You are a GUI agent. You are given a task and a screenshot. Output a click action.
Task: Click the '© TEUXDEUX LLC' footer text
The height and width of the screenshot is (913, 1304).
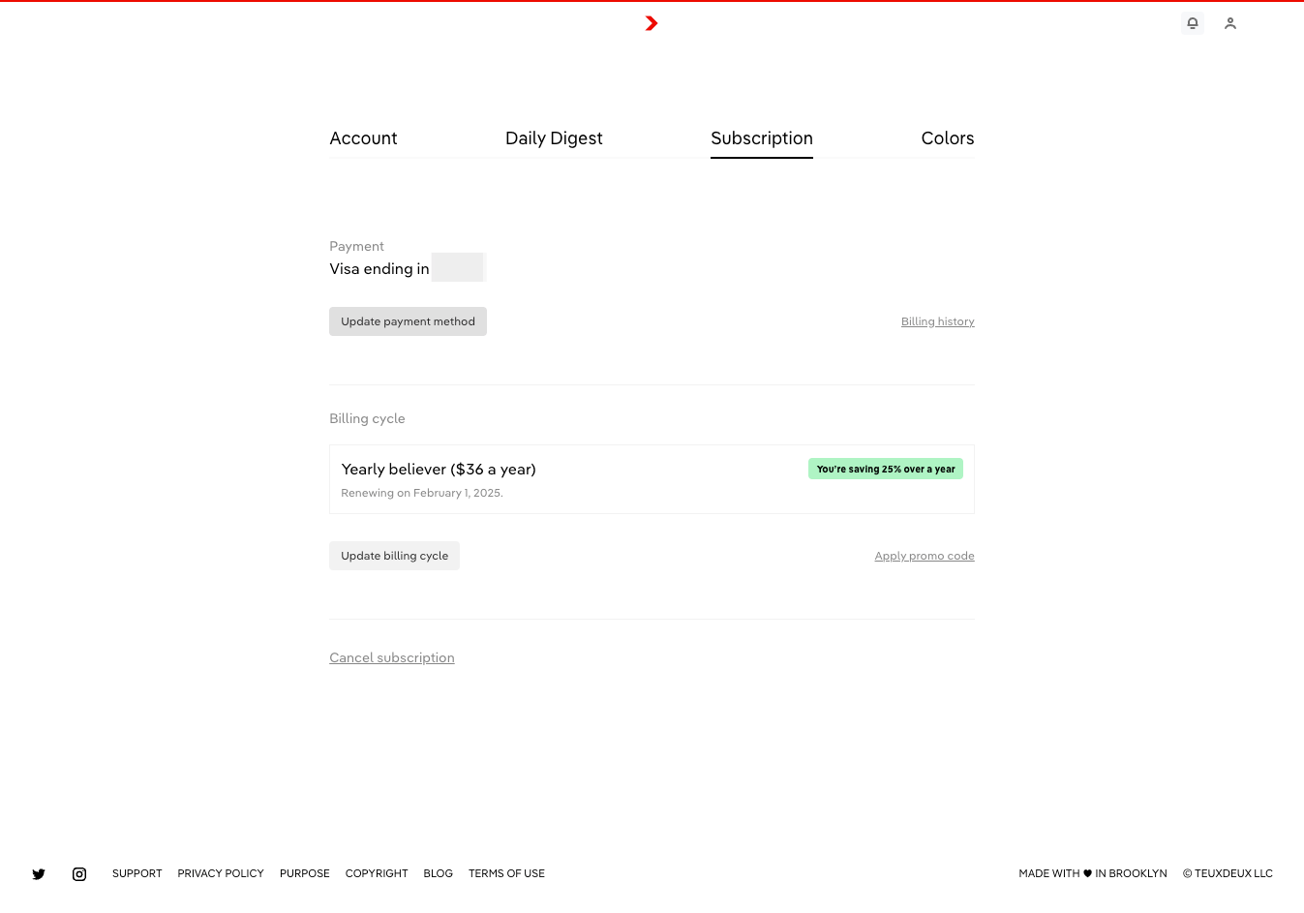(x=1228, y=873)
